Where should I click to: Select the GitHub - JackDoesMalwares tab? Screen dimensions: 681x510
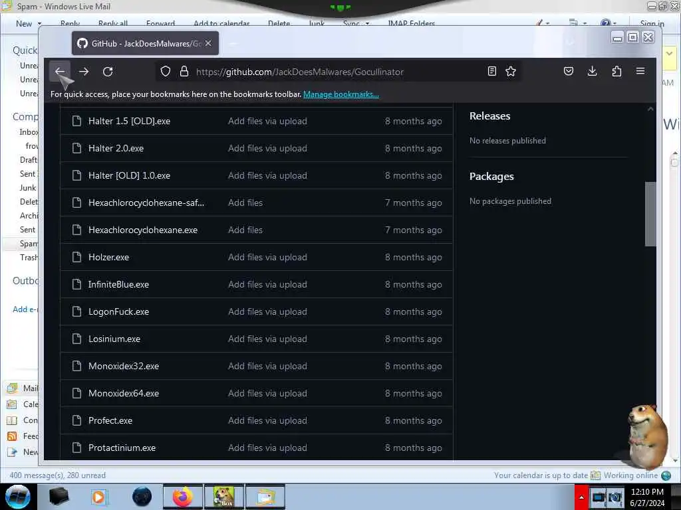(x=145, y=43)
